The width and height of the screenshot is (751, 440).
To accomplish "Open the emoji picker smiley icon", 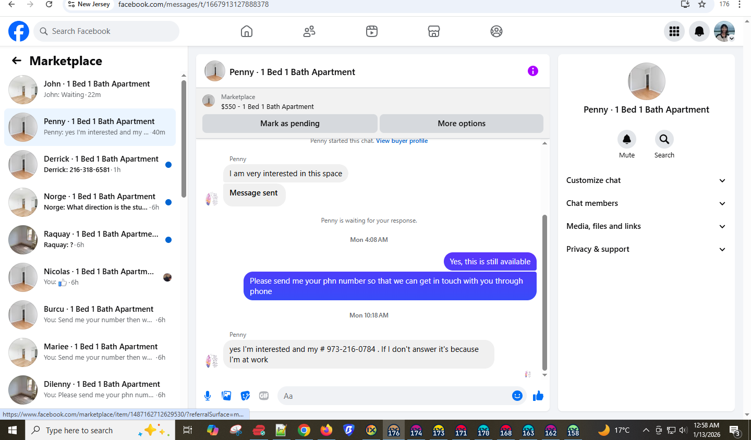I will pos(517,396).
